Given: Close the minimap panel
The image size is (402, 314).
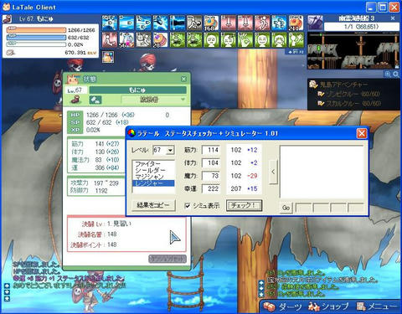Looking at the screenshot, I should 393,18.
